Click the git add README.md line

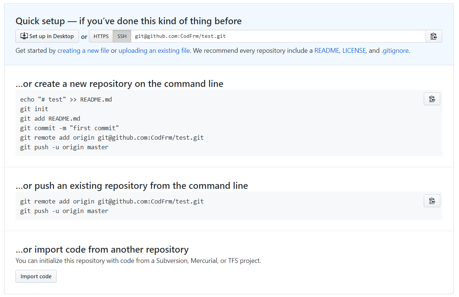click(50, 118)
